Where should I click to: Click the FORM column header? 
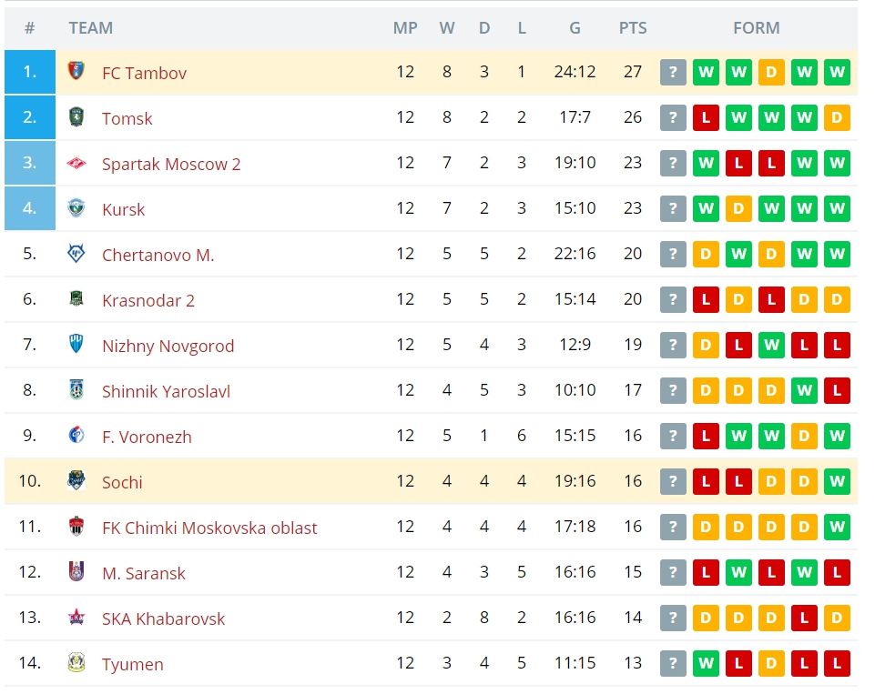[x=756, y=28]
